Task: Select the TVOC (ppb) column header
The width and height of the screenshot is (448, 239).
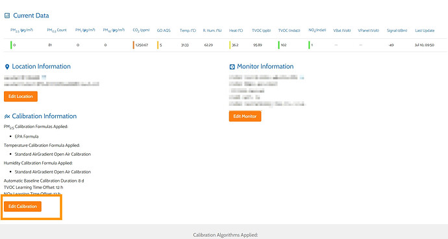Action: [261, 31]
